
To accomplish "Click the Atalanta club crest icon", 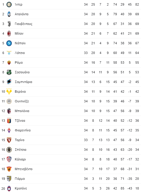I will [x=9, y=14].
